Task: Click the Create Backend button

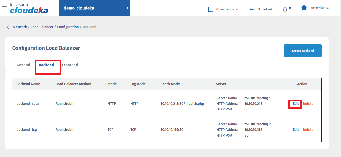Action: click(303, 51)
